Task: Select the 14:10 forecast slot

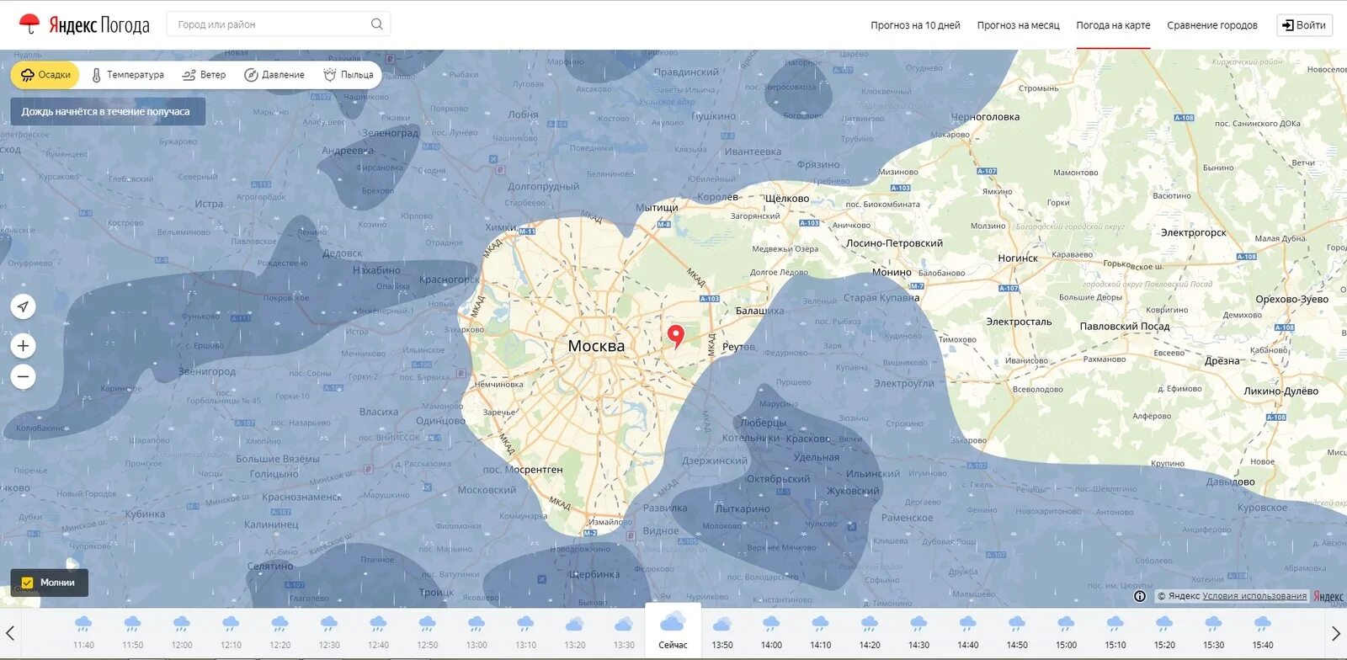Action: coord(820,633)
